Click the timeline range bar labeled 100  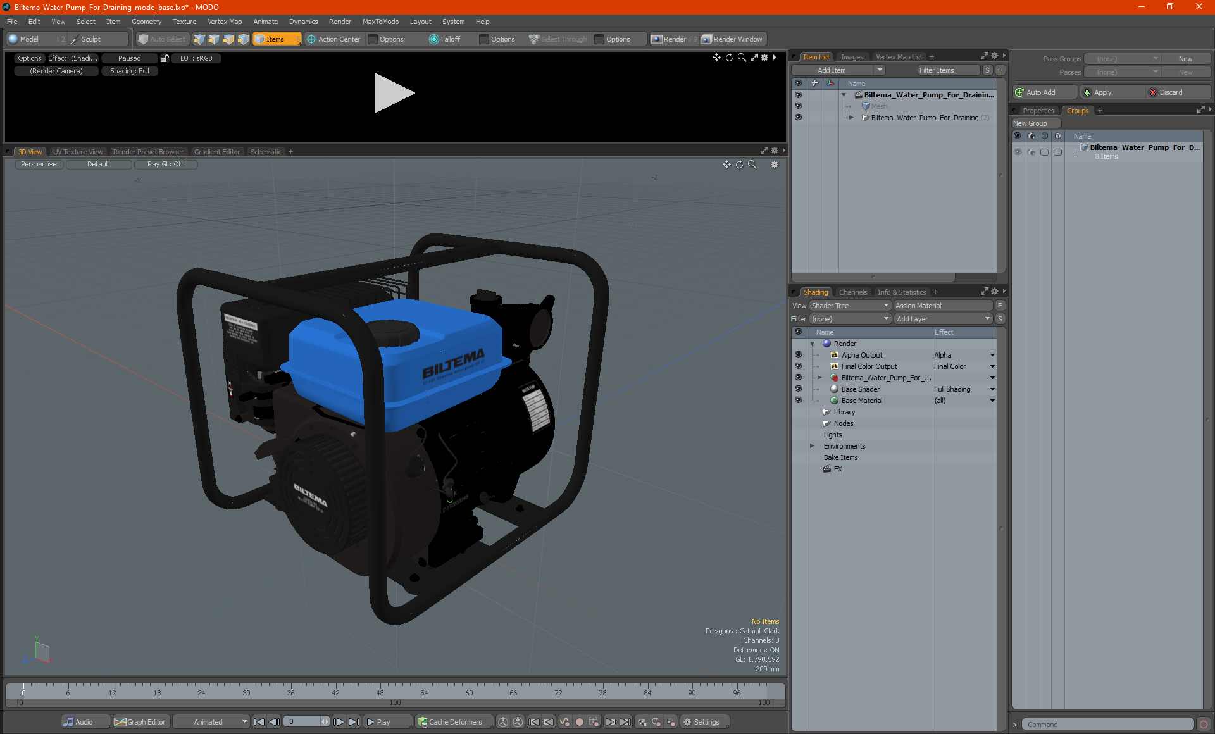point(396,703)
